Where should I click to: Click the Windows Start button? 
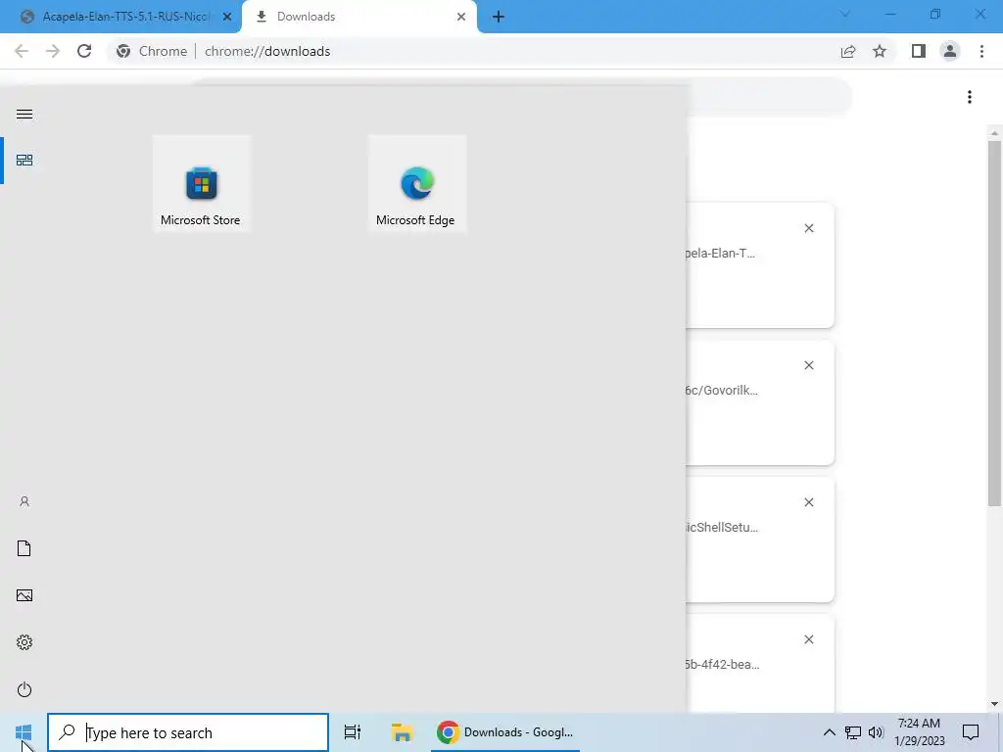click(x=24, y=732)
